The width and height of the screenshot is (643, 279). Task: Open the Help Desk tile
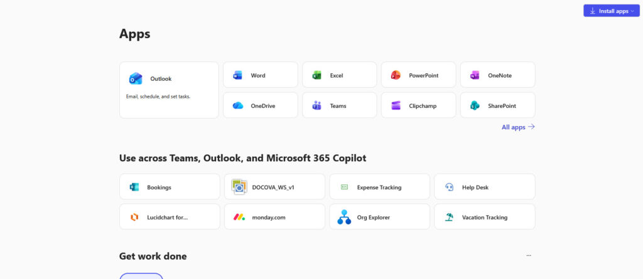484,187
